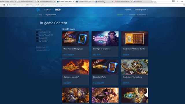185x104 pixels.
Task: Click the Gadgetzan From USD 2.99 price
Action: point(69,55)
